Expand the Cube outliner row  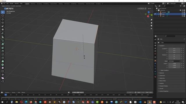point(159,14)
